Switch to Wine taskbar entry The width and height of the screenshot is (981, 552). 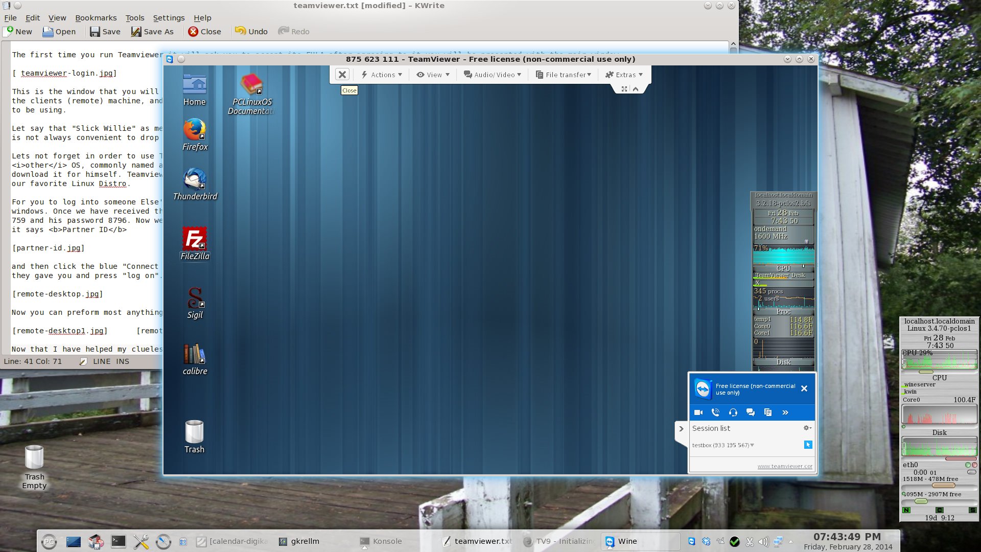point(641,541)
